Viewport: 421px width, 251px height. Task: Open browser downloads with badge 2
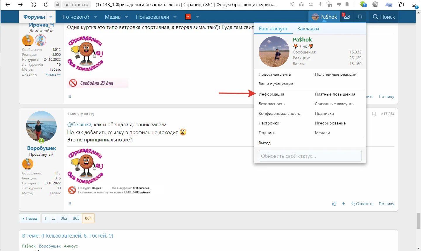coord(415,5)
